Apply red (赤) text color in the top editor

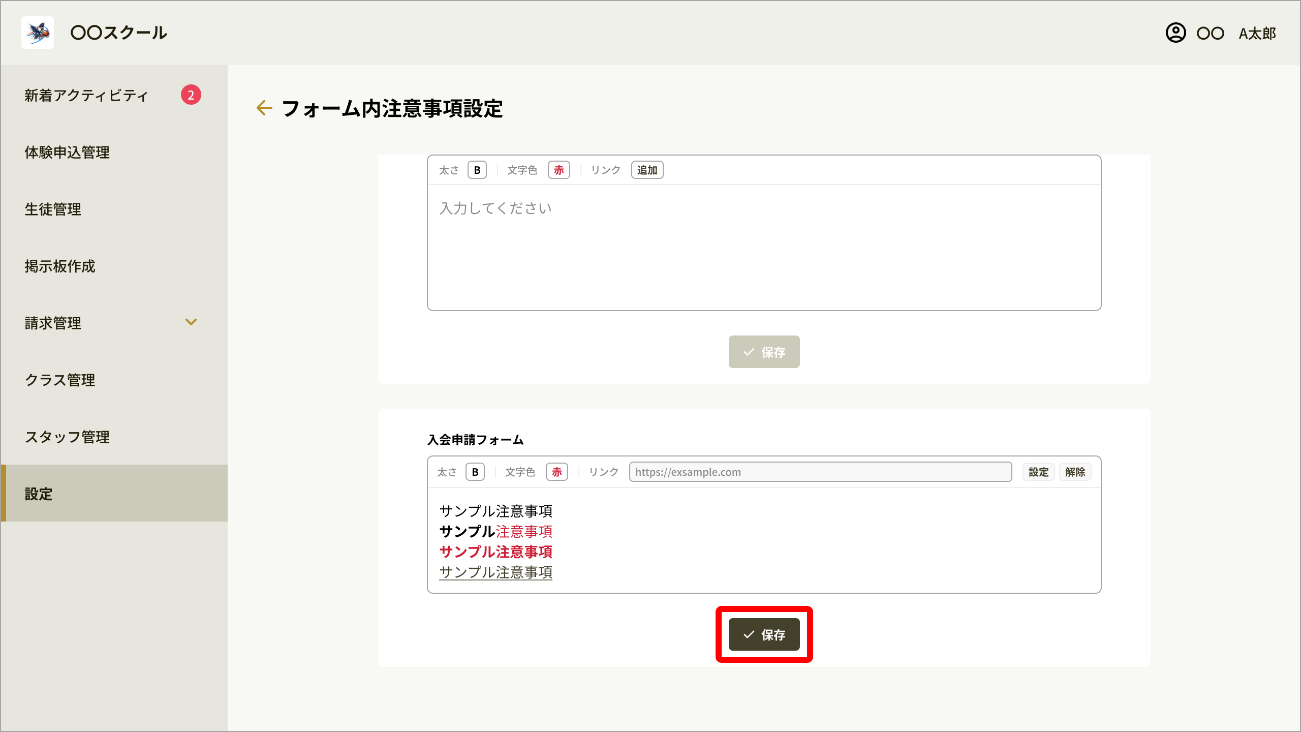coord(559,170)
